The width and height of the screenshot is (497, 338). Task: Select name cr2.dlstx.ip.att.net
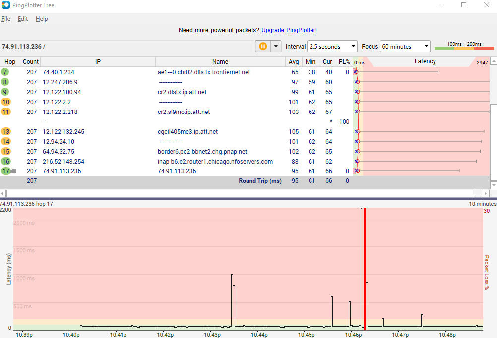(x=182, y=92)
